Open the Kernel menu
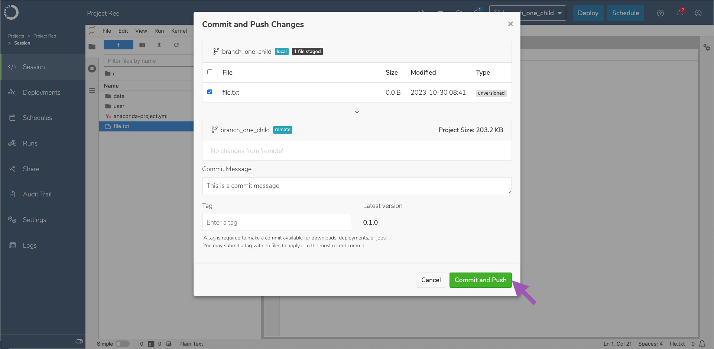The image size is (714, 349). (x=179, y=31)
